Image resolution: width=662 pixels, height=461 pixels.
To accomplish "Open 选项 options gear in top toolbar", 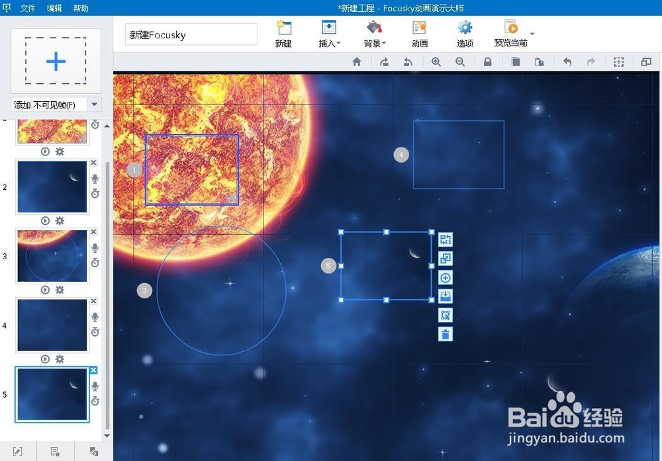I will pyautogui.click(x=465, y=34).
